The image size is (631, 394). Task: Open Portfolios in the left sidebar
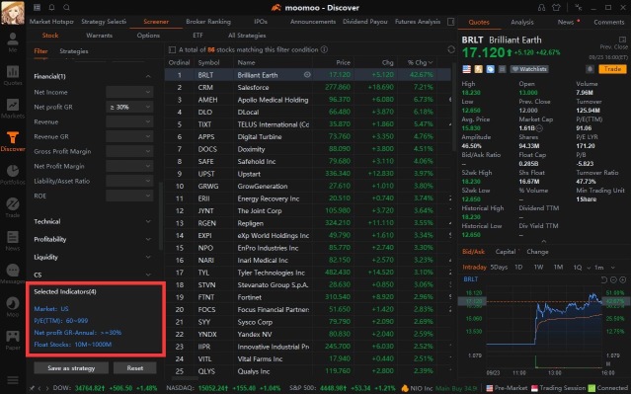tap(13, 174)
